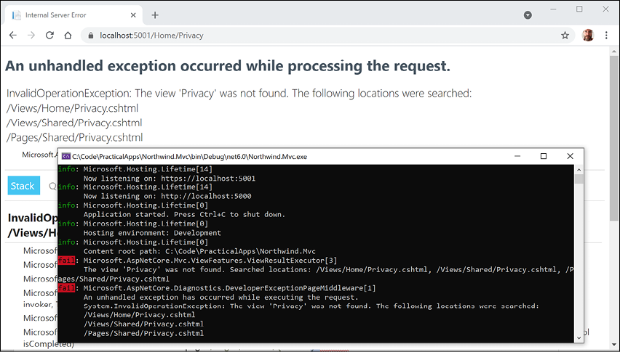
Task: Click the browser forward arrow
Action: point(31,35)
